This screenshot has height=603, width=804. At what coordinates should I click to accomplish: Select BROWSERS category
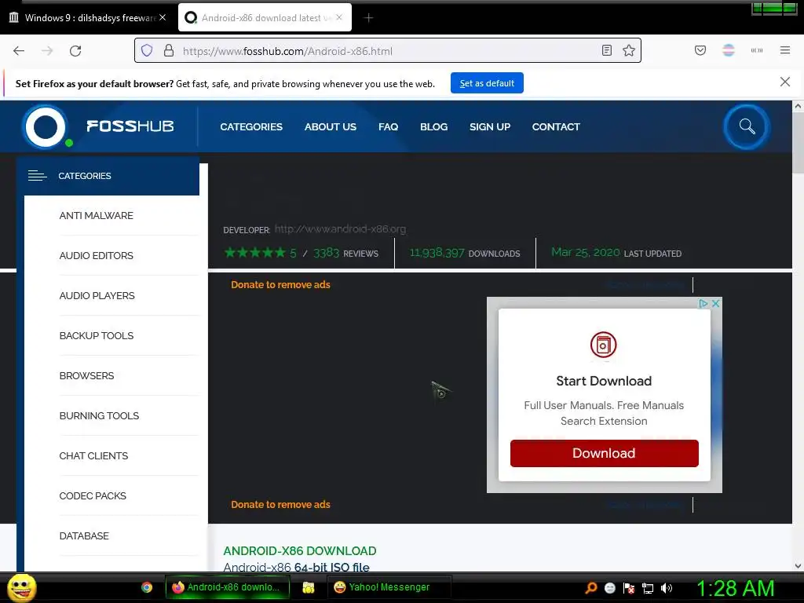point(86,376)
